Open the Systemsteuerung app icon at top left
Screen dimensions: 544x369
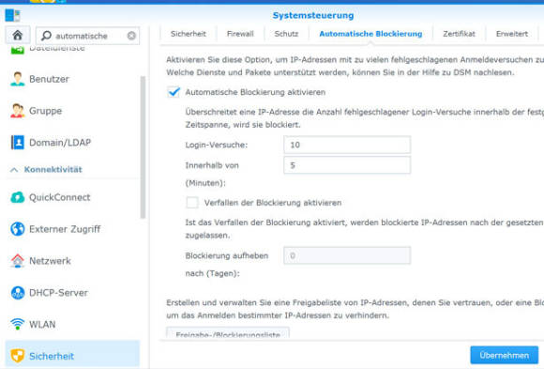(12, 15)
